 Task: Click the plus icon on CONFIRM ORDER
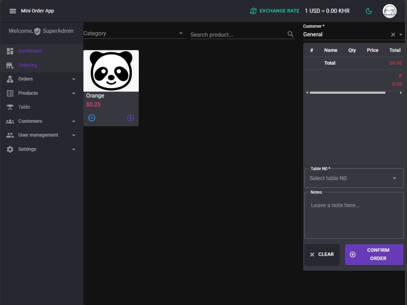pos(352,255)
